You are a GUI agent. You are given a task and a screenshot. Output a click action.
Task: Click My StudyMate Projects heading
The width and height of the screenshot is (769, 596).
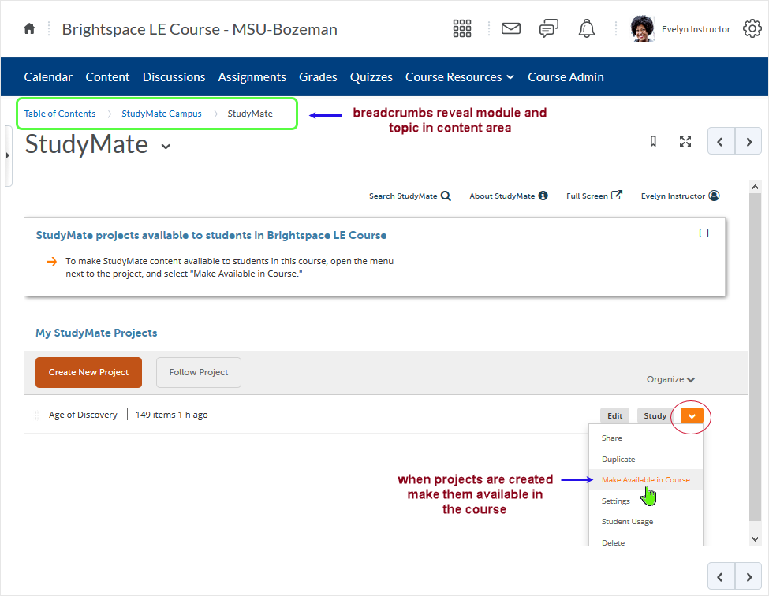96,333
